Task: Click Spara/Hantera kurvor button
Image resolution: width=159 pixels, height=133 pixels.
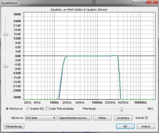Action: click(x=75, y=118)
